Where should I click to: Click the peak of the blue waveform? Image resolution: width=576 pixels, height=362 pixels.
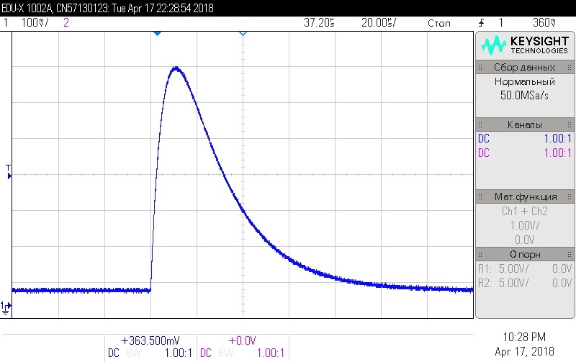tap(176, 68)
